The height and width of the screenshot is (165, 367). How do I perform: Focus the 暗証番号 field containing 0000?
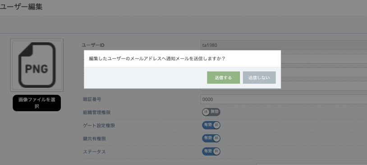pyautogui.click(x=284, y=99)
